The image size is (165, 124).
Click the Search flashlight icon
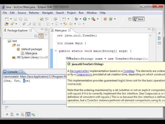(12, 24)
